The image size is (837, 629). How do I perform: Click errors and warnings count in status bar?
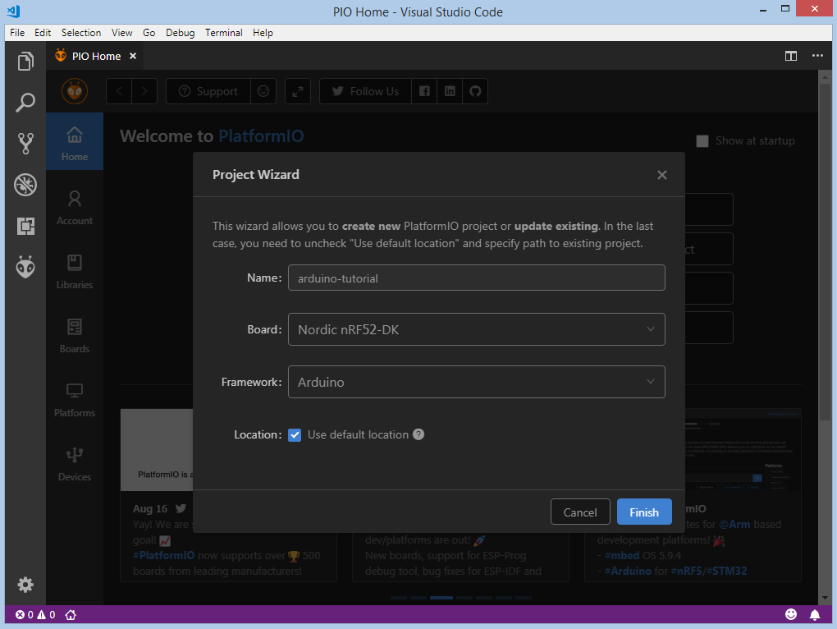pyautogui.click(x=35, y=615)
